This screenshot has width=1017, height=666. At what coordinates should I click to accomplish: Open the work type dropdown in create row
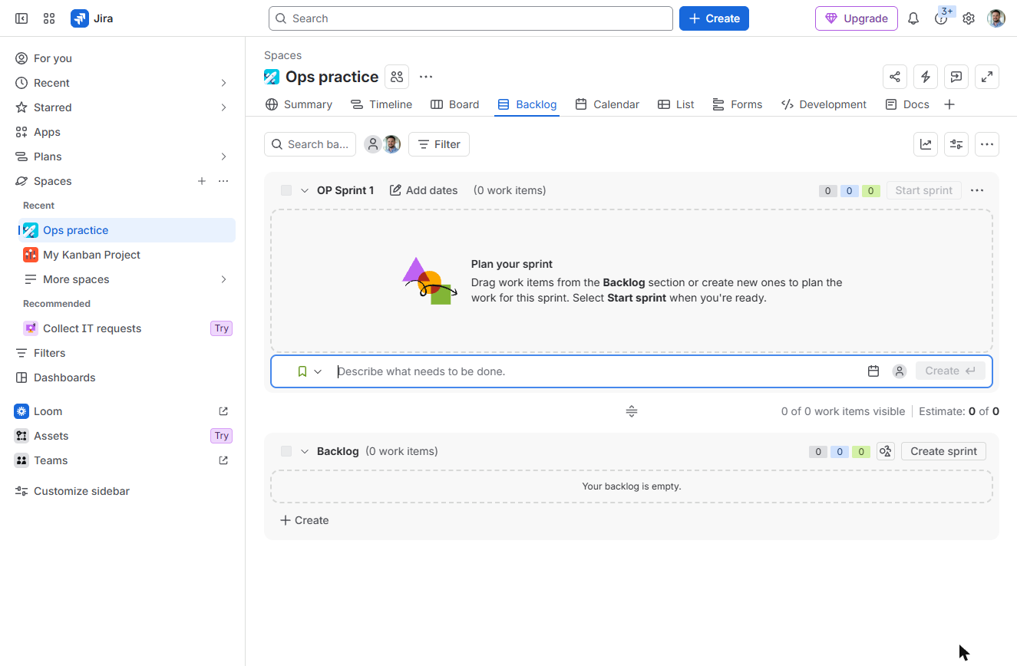click(x=309, y=371)
